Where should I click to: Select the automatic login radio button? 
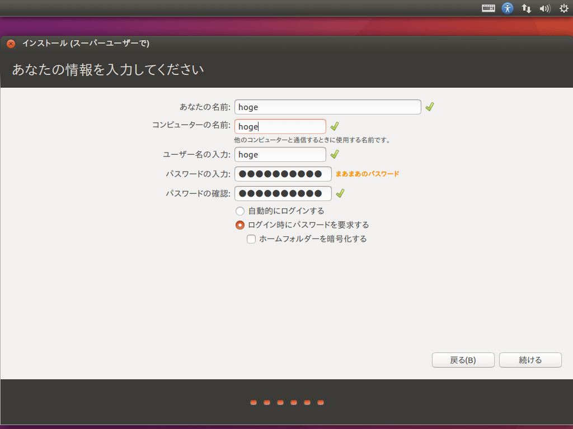tap(239, 211)
